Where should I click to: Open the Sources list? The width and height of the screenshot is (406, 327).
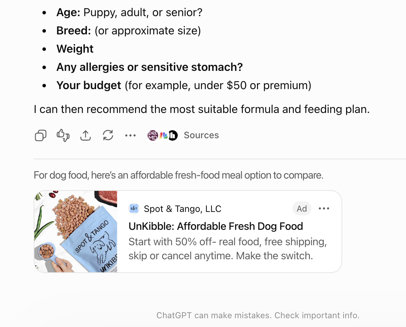point(201,135)
